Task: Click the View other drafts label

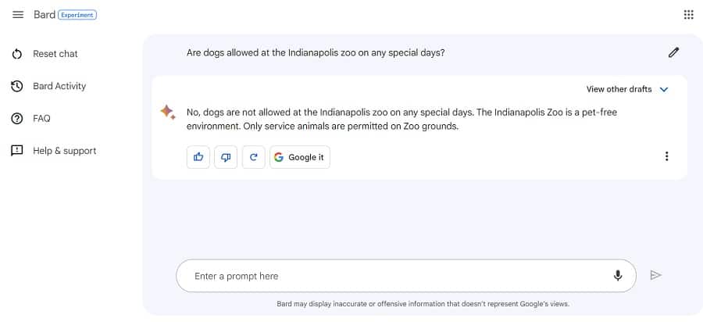Action: pos(619,89)
